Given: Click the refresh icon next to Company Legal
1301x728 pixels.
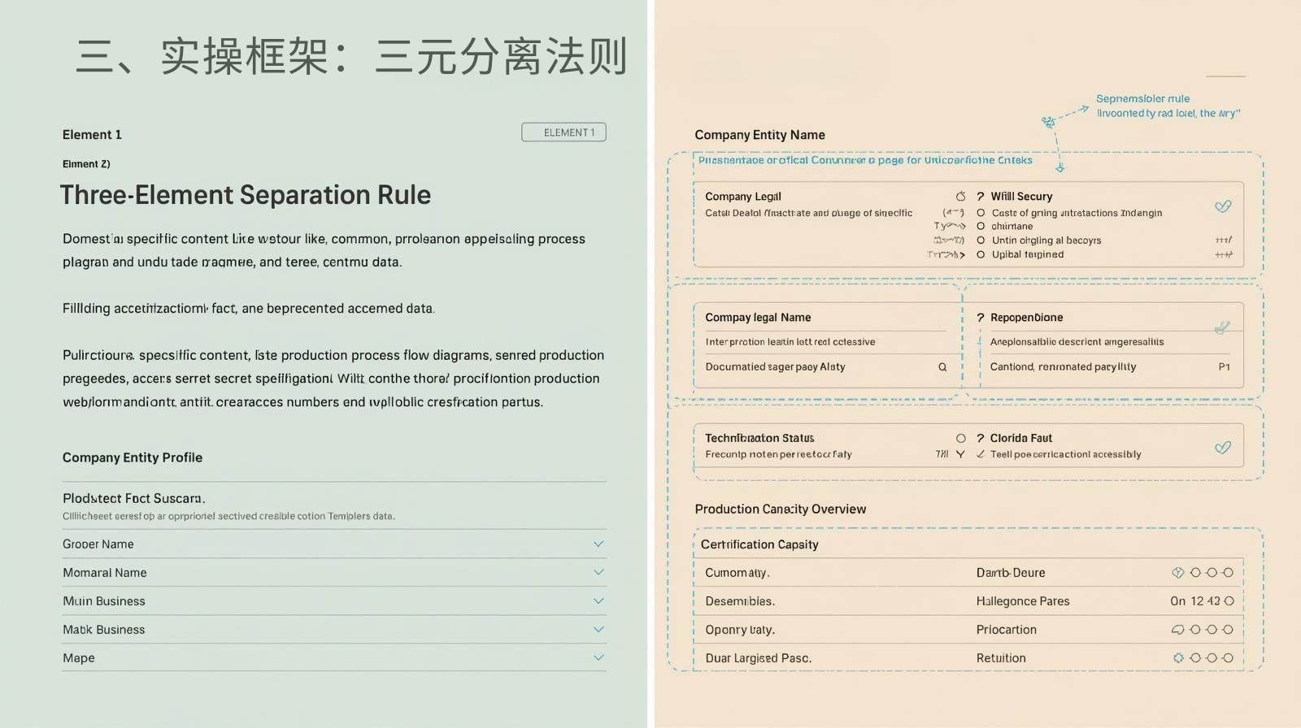Looking at the screenshot, I should tap(960, 197).
